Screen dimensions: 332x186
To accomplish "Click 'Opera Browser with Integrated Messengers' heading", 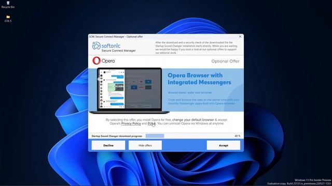I will (199, 79).
